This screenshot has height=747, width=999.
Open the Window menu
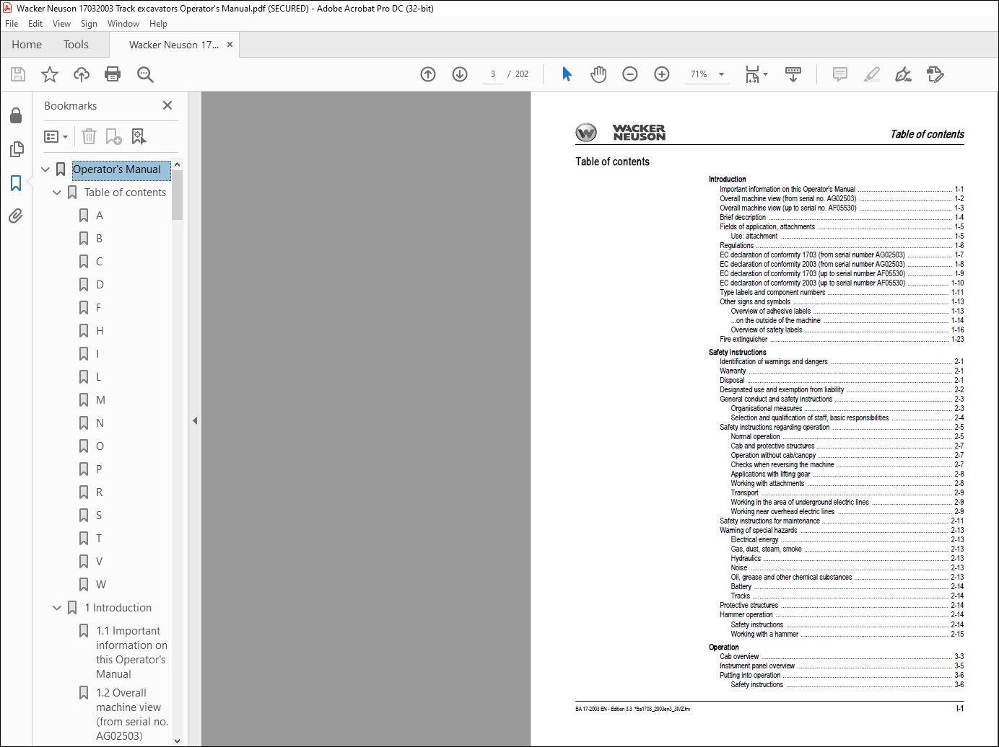pyautogui.click(x=123, y=23)
